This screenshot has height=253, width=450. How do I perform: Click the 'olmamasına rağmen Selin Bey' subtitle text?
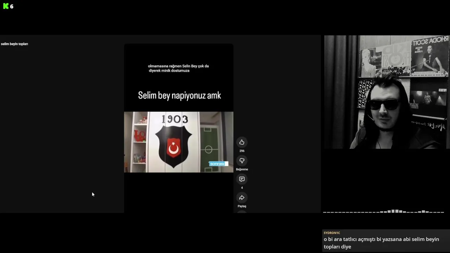pos(178,68)
